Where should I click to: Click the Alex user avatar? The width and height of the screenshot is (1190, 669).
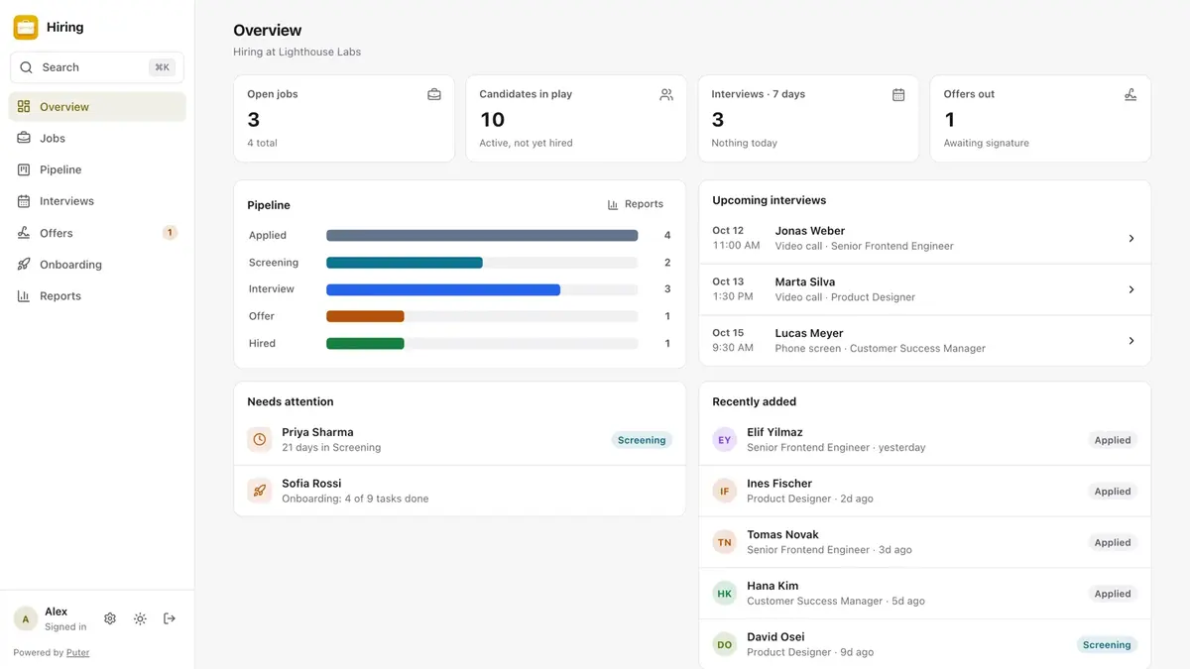(x=26, y=619)
